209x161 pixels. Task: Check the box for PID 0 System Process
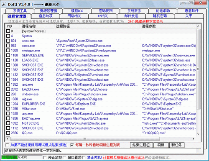click(x=8, y=31)
